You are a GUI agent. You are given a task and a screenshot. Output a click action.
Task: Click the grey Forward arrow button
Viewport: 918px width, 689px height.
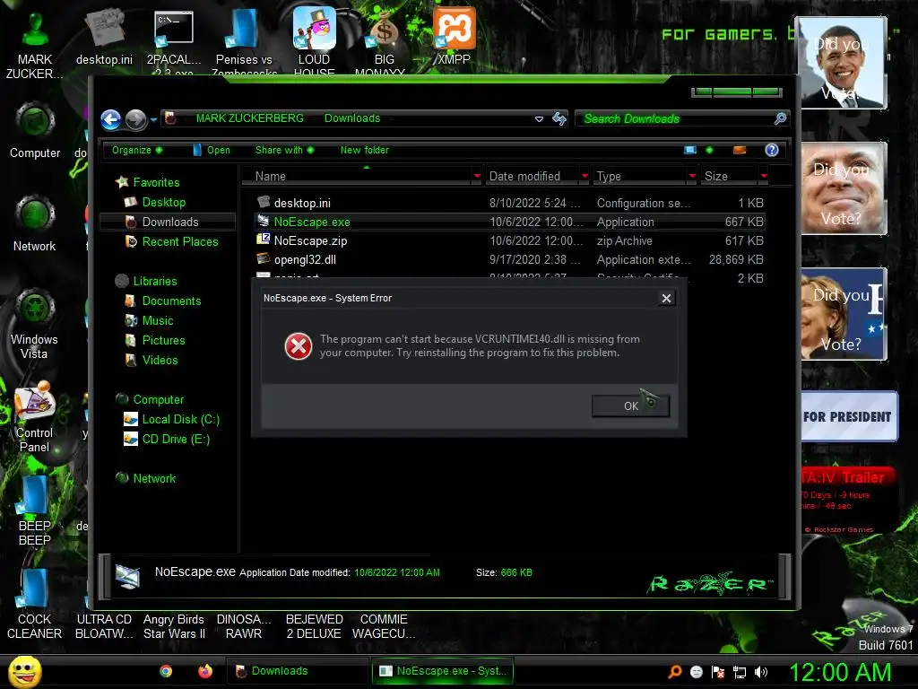pyautogui.click(x=136, y=119)
